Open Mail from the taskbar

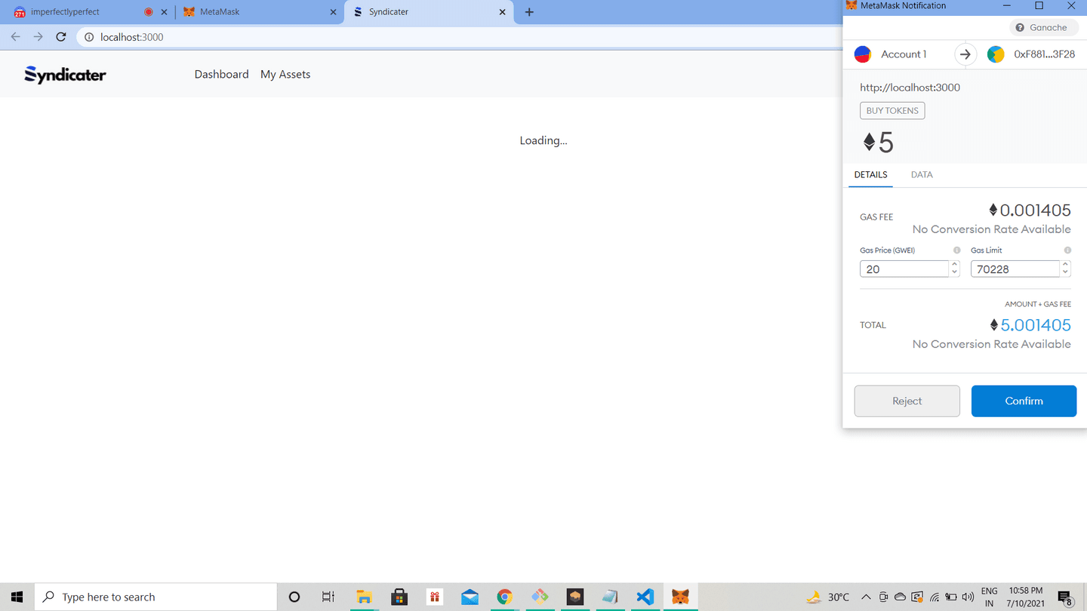click(x=470, y=597)
